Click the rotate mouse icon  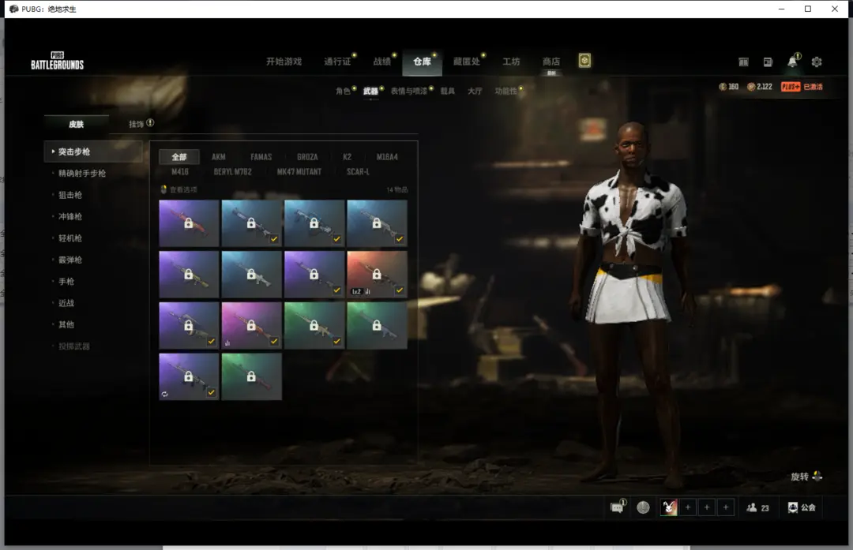[x=817, y=476]
